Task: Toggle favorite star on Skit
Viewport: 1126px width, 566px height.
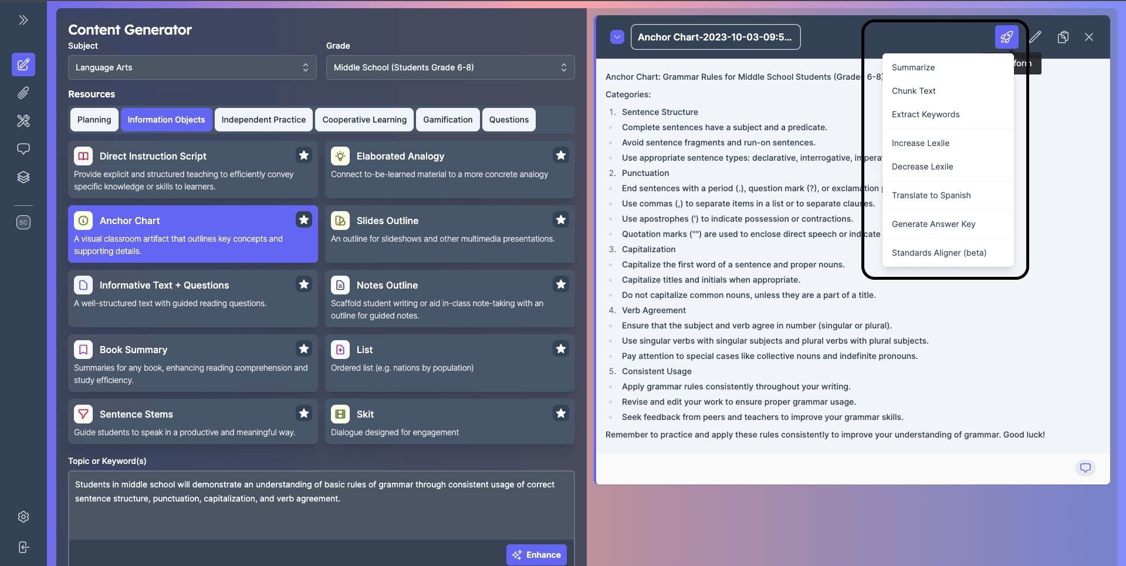Action: (x=561, y=414)
